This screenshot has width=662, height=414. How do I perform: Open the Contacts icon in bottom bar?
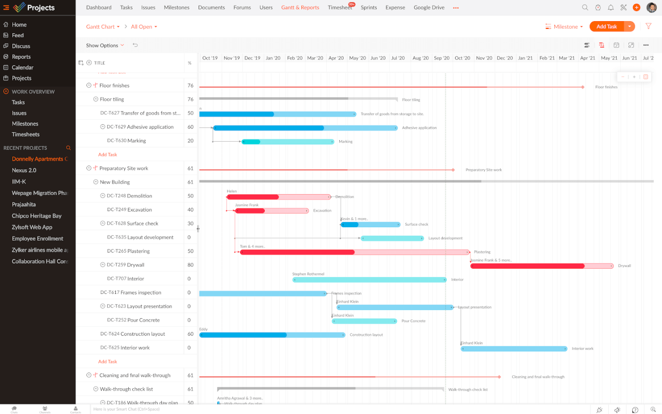pos(75,409)
